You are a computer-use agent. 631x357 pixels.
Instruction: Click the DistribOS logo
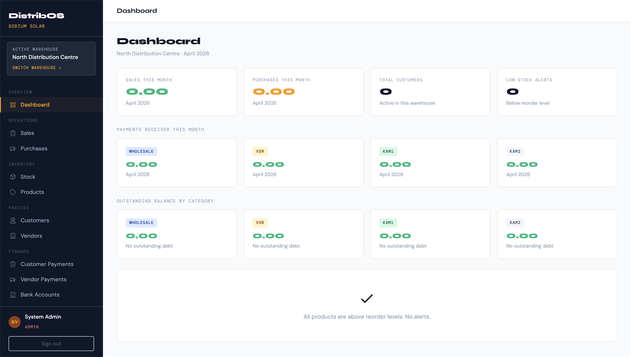click(36, 16)
